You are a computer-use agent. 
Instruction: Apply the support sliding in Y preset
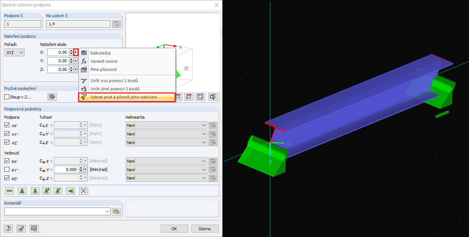point(58,191)
